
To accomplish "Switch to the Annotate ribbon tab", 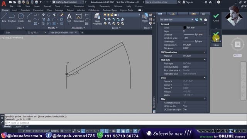I will [25, 10].
